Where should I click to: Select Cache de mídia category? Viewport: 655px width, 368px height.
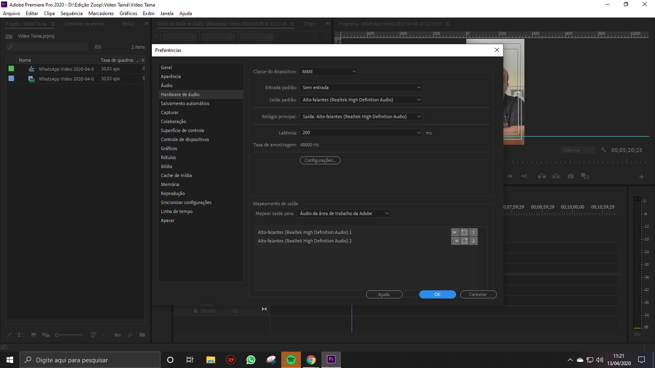[201, 175]
